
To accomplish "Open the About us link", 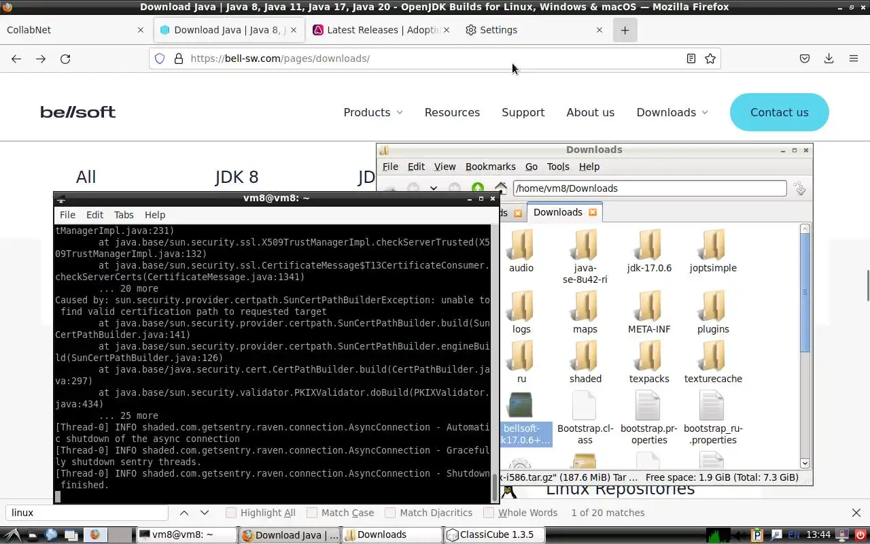I will pyautogui.click(x=590, y=112).
